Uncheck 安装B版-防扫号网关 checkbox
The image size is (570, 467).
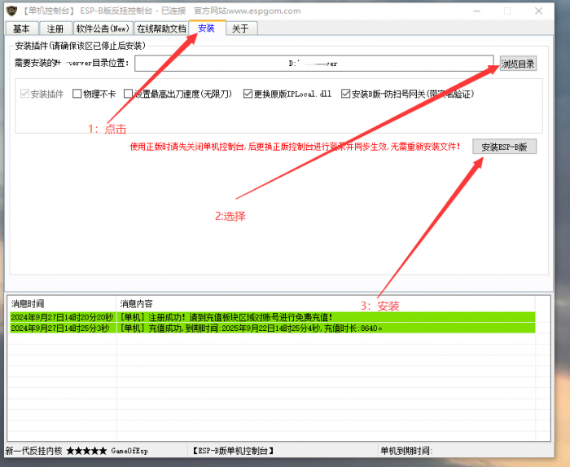(x=346, y=94)
